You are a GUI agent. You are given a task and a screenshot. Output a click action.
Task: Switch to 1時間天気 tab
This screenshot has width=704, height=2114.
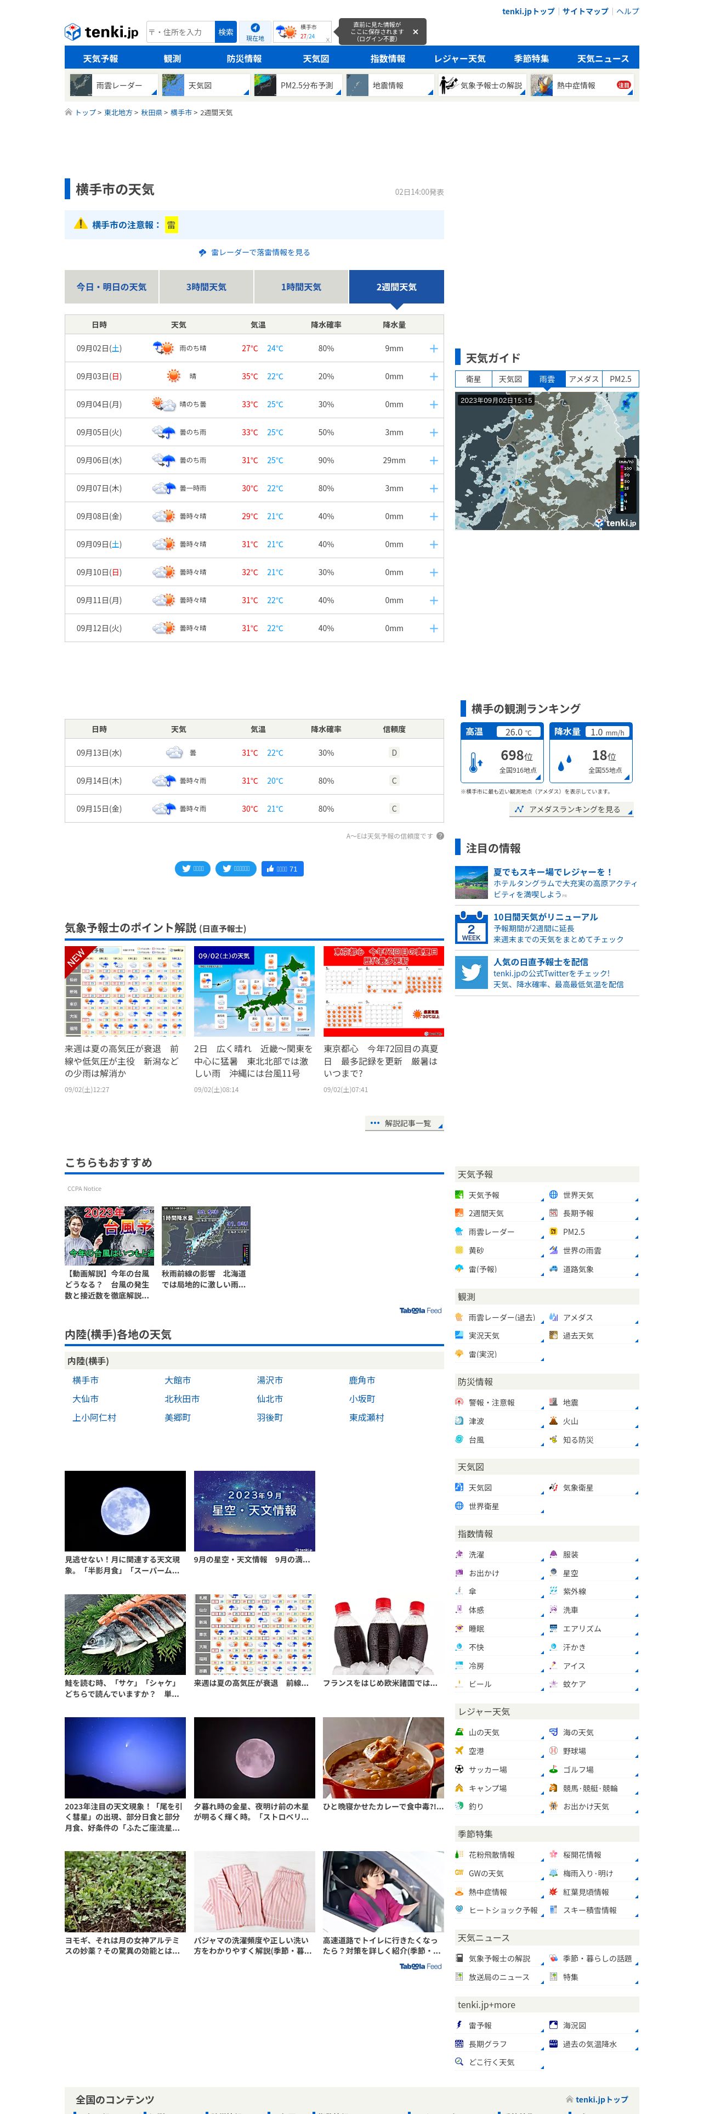(x=302, y=287)
